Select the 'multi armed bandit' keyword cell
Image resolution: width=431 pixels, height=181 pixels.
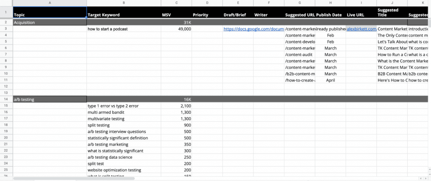[124, 112]
